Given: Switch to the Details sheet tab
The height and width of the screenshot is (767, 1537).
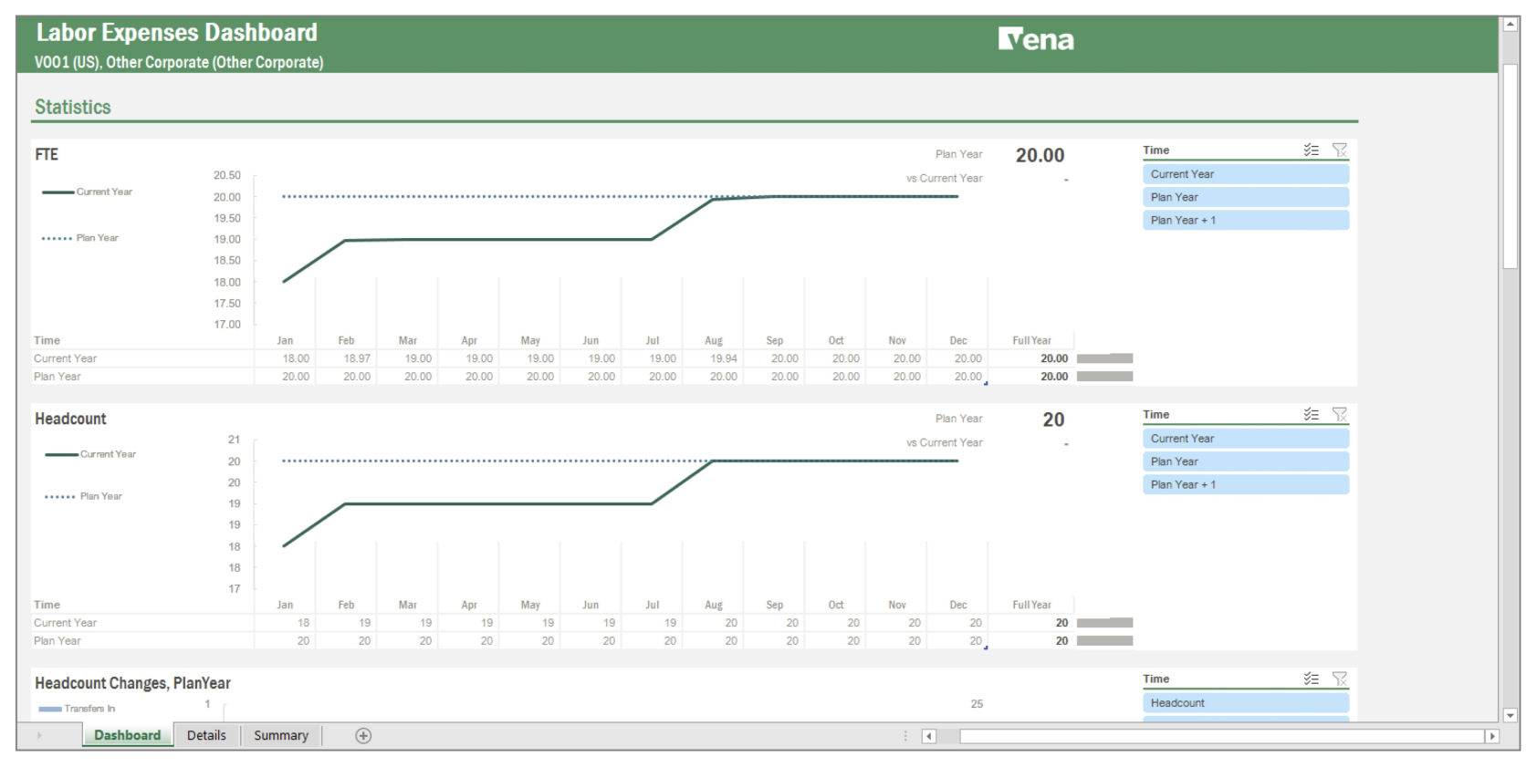Looking at the screenshot, I should coord(206,735).
